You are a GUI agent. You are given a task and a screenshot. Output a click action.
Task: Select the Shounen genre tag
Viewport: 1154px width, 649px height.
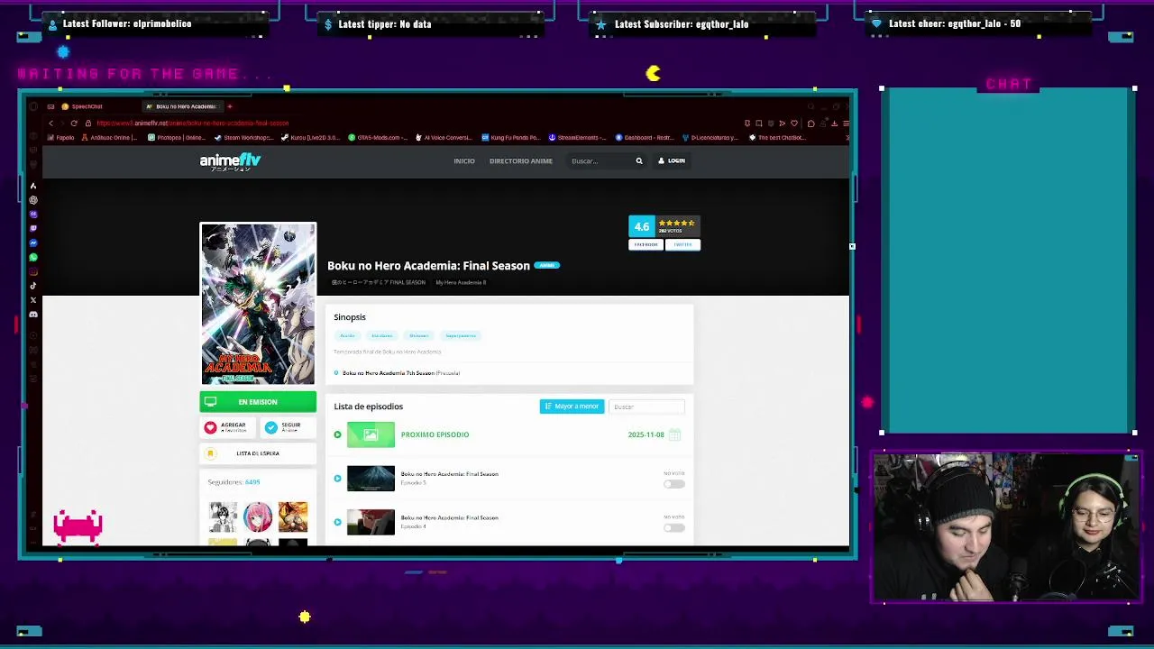pos(418,335)
